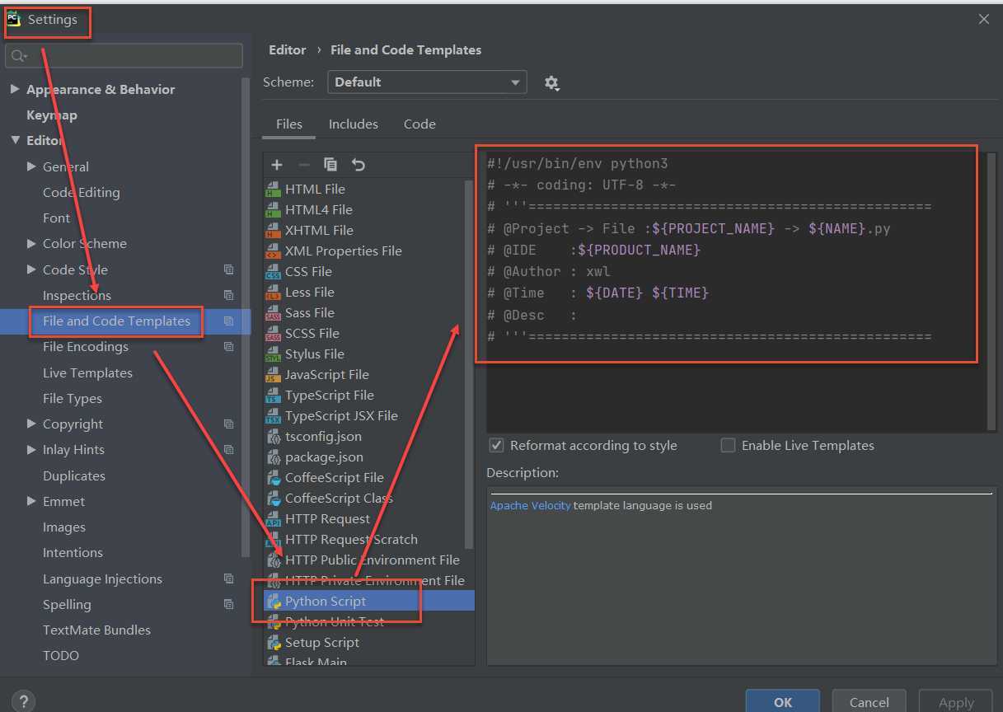
Task: Open the Spelling settings page
Action: (x=67, y=604)
